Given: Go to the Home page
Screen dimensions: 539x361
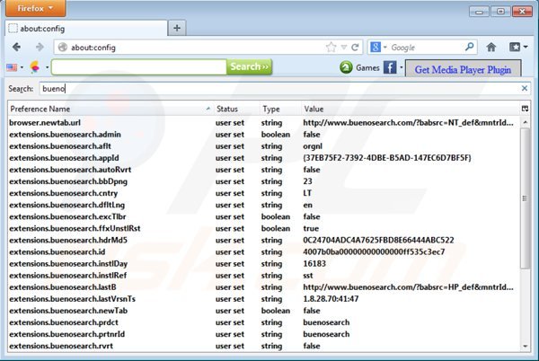Looking at the screenshot, I should (491, 47).
